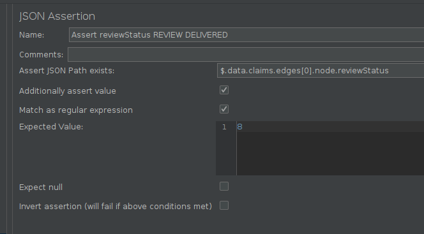Viewport: 424px width, 234px height.
Task: Focus the Comments text field
Action: tap(246, 55)
